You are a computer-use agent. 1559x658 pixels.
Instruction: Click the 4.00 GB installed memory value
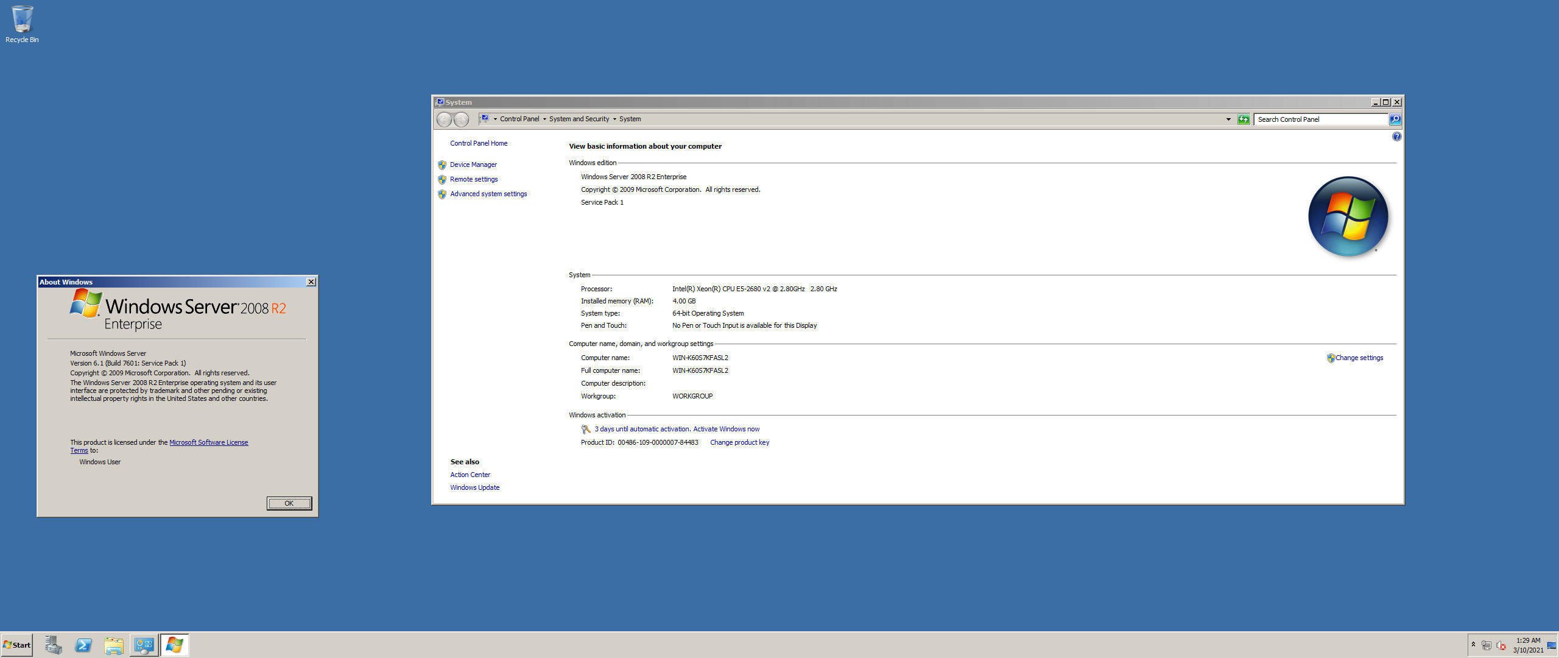[684, 302]
